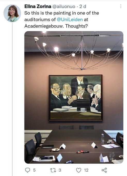Click the tweet's first text line
The height and width of the screenshot is (176, 127).
tap(62, 13)
